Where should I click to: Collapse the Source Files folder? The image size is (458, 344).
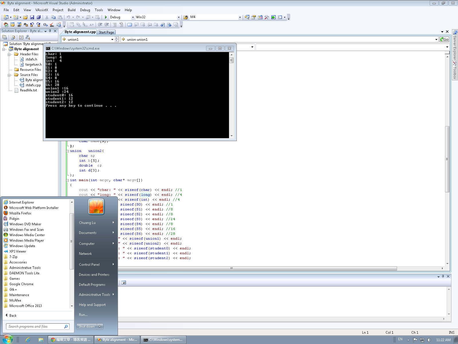click(x=9, y=75)
